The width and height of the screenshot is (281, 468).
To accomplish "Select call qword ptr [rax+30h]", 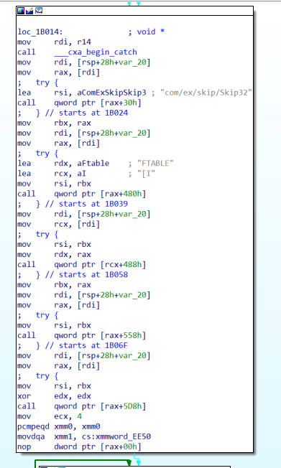I will (79, 103).
